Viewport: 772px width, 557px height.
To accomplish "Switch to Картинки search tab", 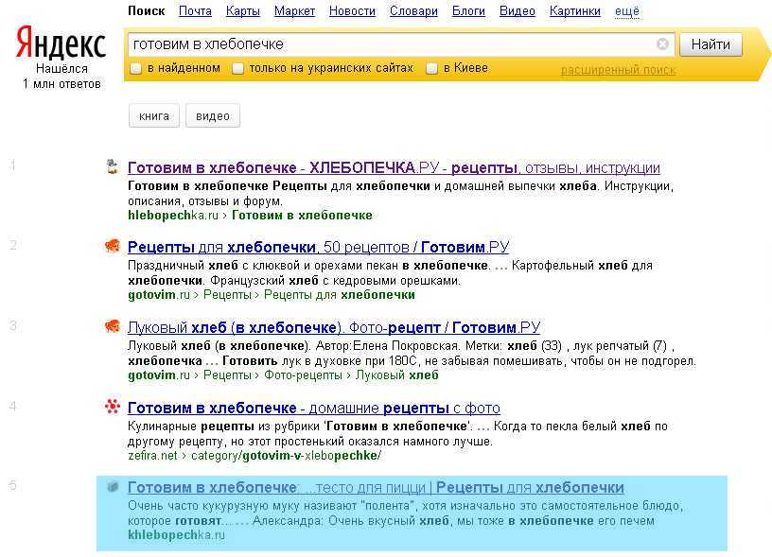I will click(574, 10).
